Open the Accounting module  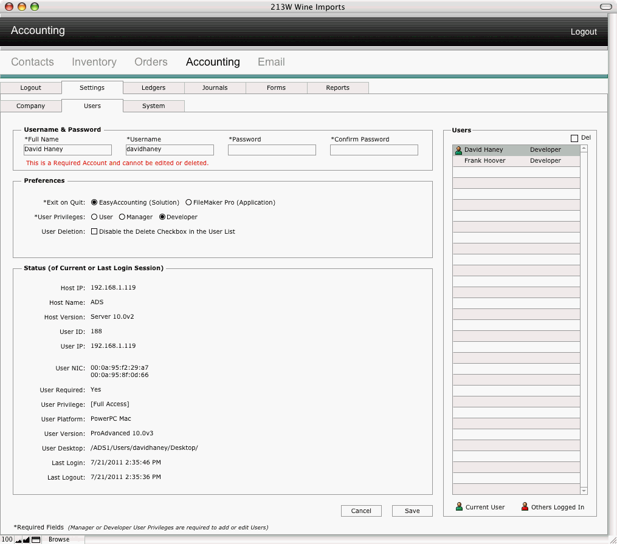coord(213,62)
